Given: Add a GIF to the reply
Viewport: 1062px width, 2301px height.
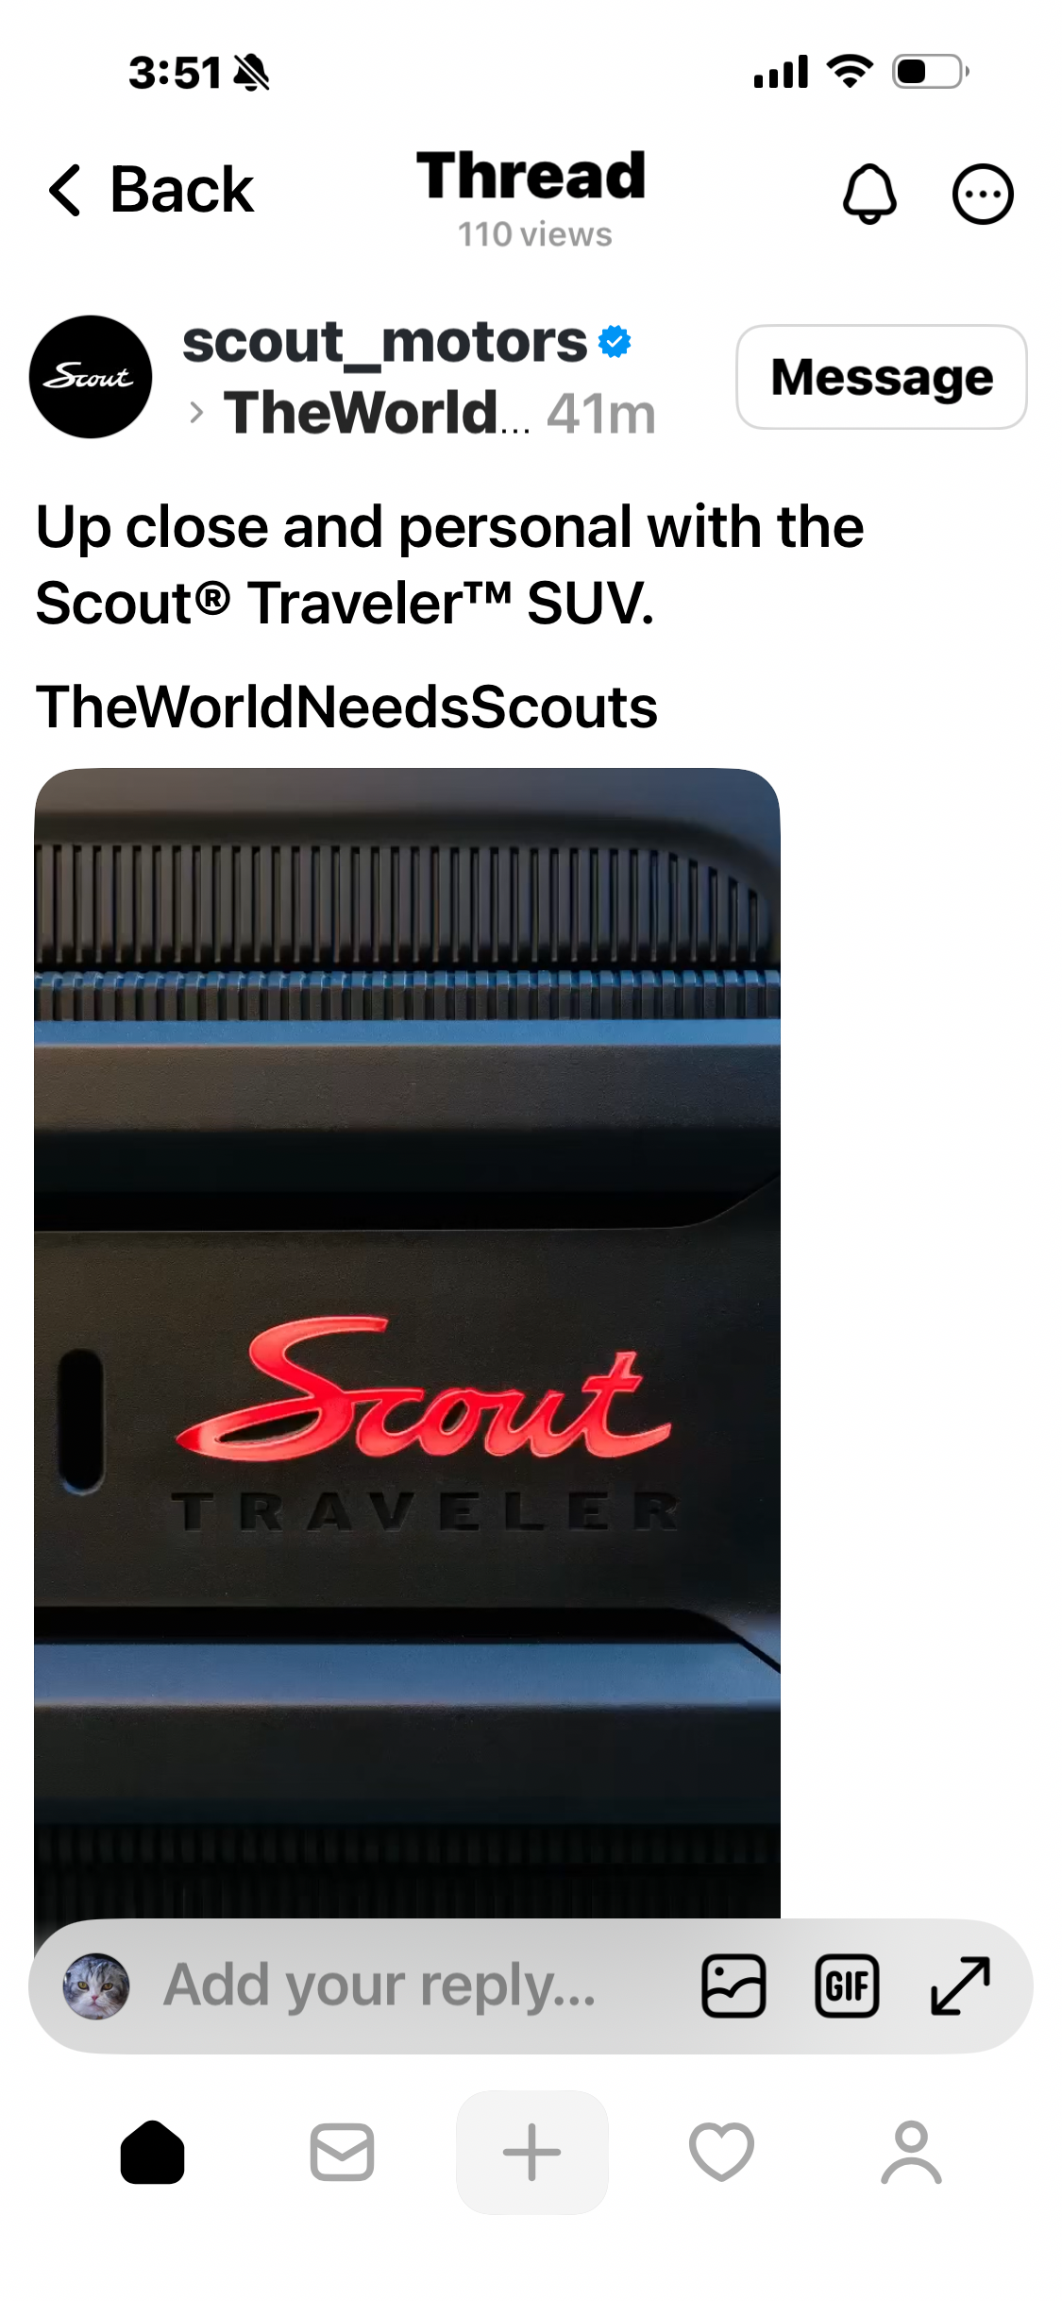Looking at the screenshot, I should coord(847,1986).
